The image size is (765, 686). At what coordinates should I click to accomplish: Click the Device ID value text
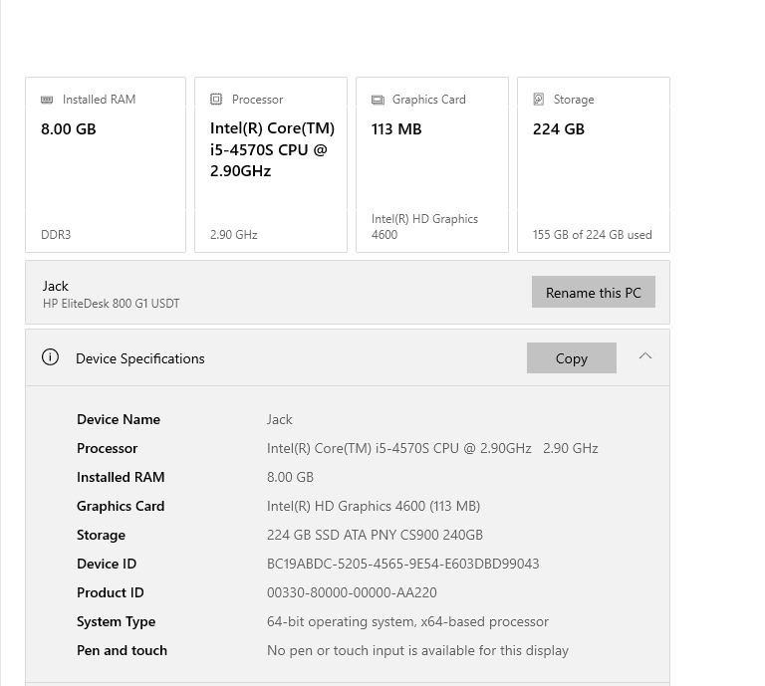(x=402, y=564)
